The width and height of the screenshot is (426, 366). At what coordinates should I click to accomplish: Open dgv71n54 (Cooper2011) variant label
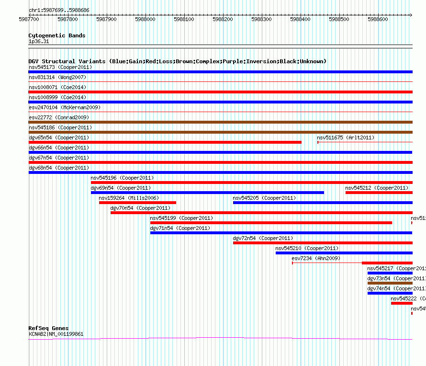coord(180,228)
